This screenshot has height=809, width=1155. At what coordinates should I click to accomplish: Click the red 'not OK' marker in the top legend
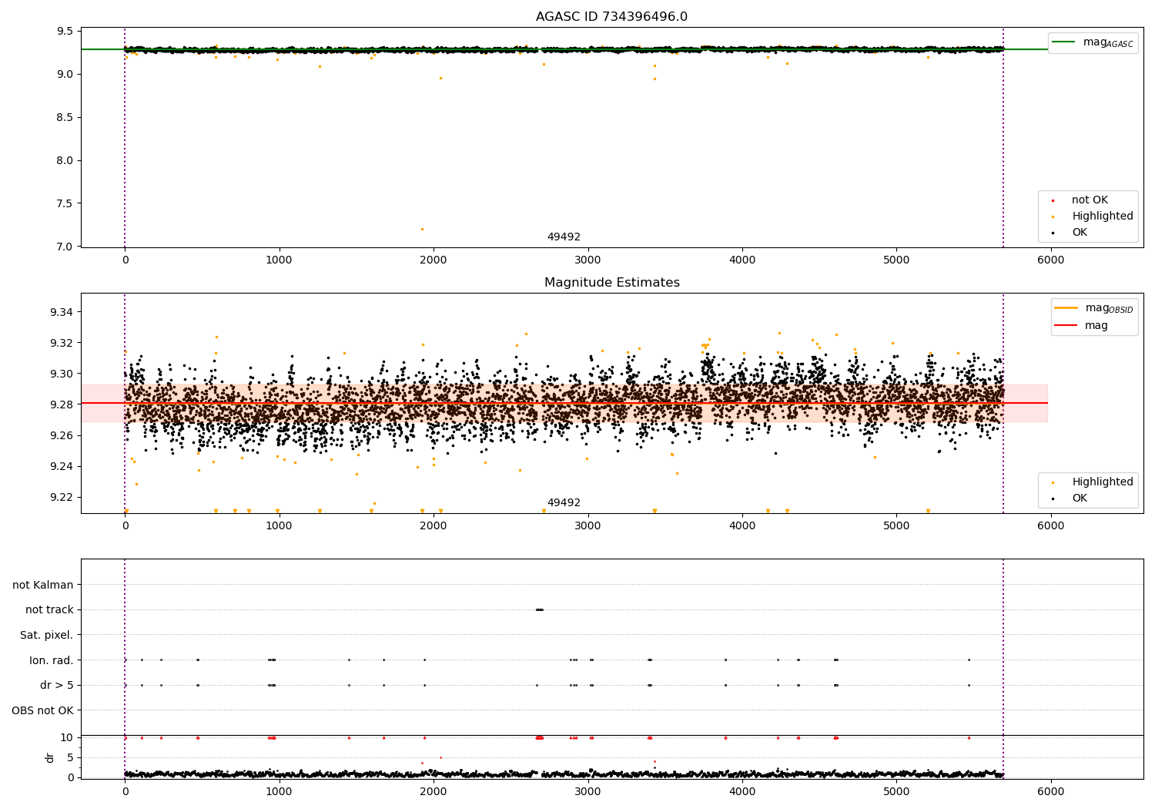[1053, 201]
